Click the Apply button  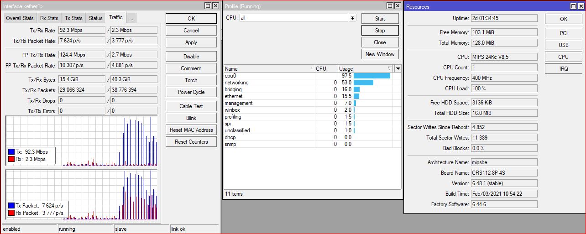click(x=191, y=42)
